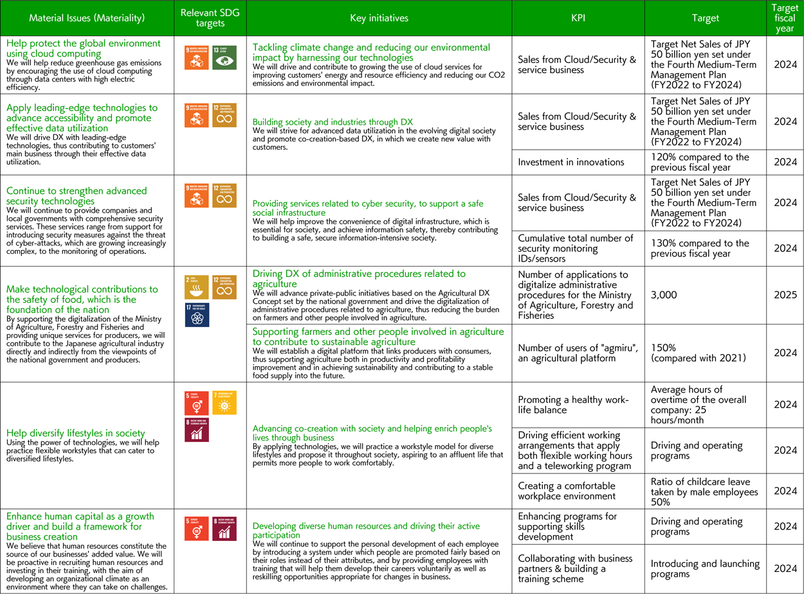The image size is (804, 595).
Task: Click target "120% compared to the previous fiscal year"
Action: click(700, 162)
